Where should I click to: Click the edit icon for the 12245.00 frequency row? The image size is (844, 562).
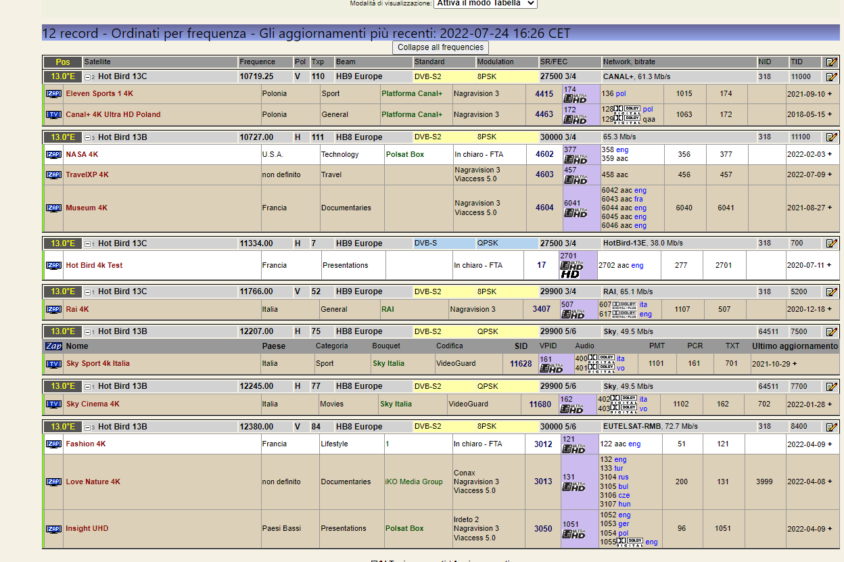click(x=832, y=386)
